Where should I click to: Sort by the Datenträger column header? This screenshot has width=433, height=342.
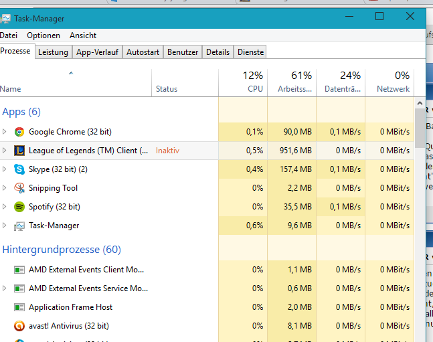341,83
